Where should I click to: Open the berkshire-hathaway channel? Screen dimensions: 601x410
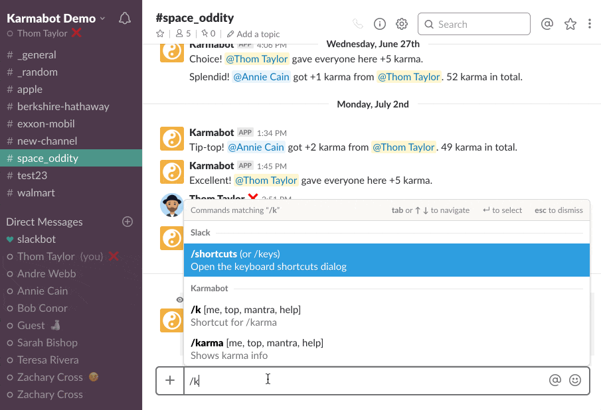coord(63,106)
